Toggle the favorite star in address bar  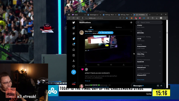click(x=127, y=18)
